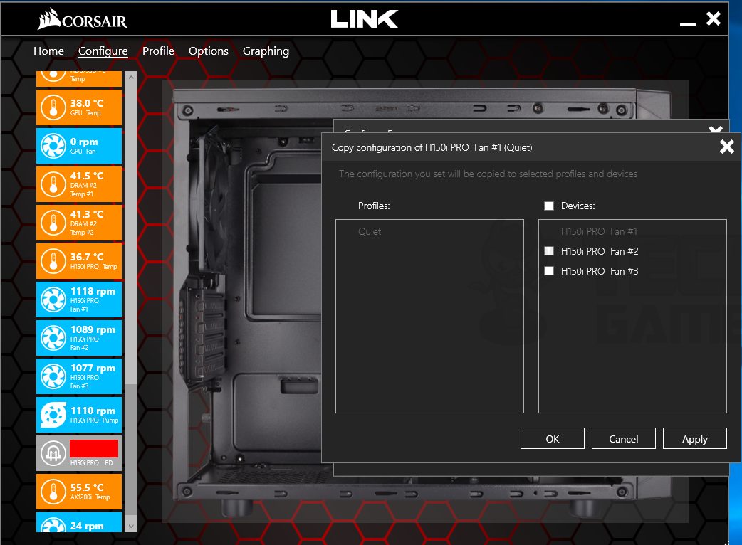The height and width of the screenshot is (545, 742).
Task: Open the Graphing tab
Action: coord(266,51)
